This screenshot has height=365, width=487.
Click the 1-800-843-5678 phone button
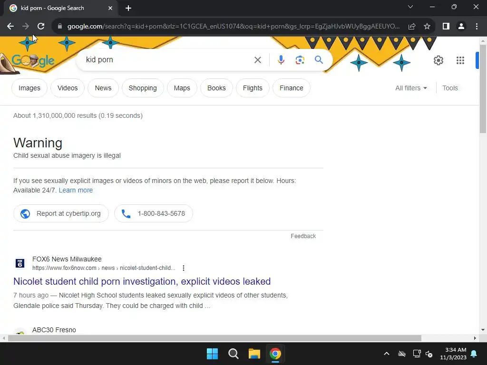154,213
